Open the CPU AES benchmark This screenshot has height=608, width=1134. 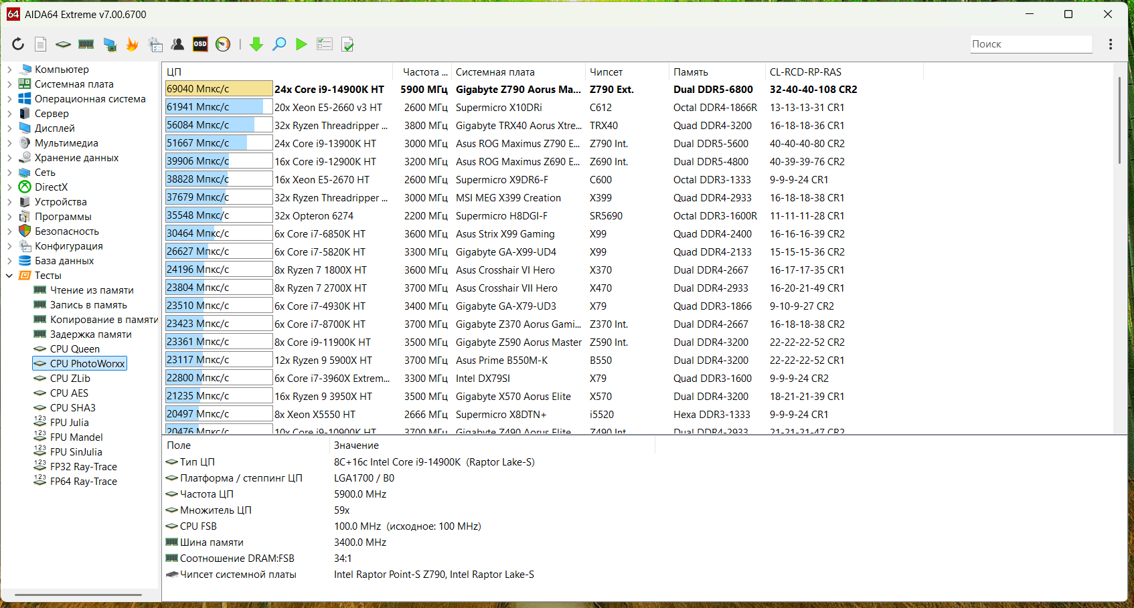(69, 393)
